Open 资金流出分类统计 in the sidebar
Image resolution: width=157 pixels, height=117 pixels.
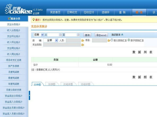[x=14, y=96]
